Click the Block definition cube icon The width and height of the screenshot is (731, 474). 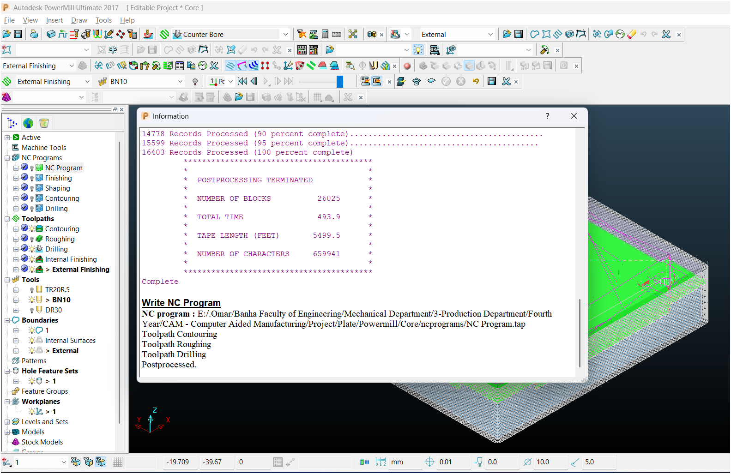tap(51, 34)
